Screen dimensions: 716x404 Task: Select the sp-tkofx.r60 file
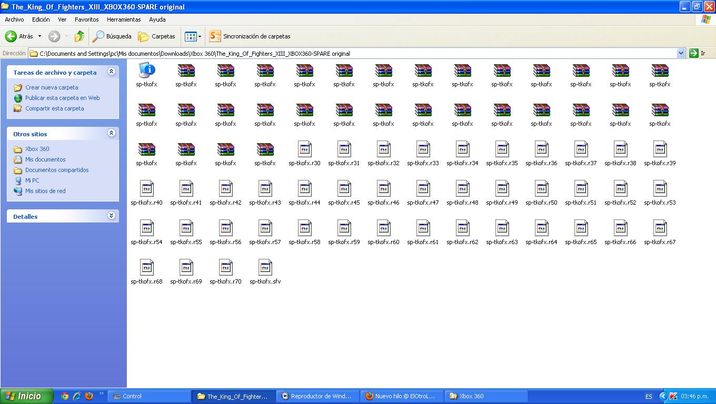(383, 233)
